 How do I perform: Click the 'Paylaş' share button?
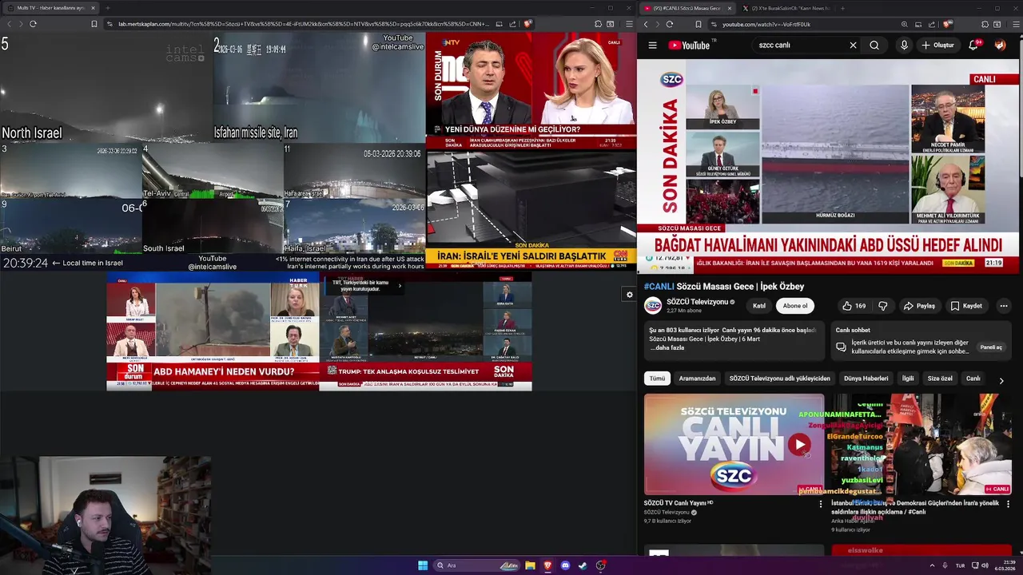(x=919, y=306)
